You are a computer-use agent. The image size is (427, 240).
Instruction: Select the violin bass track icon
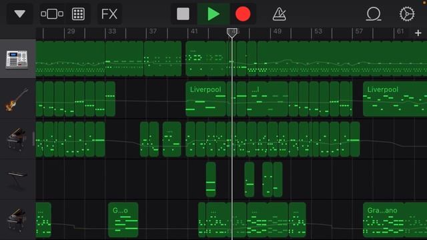pyautogui.click(x=17, y=99)
